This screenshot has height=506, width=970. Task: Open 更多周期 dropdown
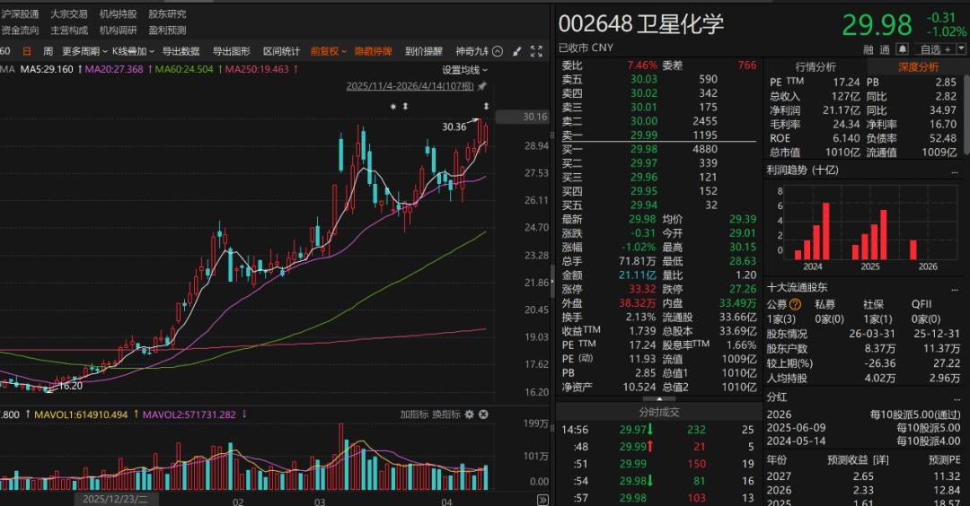[x=84, y=51]
